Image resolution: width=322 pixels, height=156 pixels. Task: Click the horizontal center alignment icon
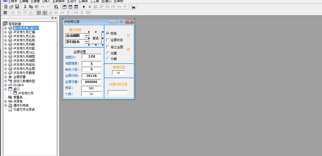[x=39, y=13]
